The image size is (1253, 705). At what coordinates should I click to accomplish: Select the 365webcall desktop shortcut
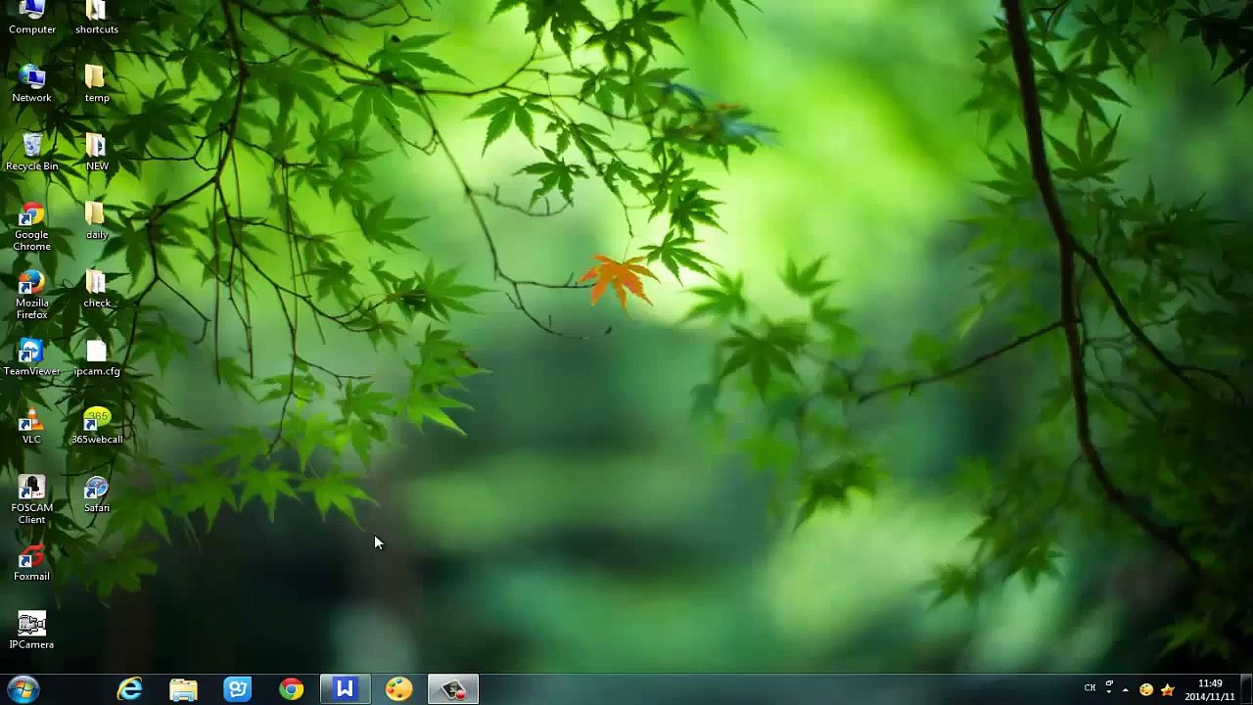point(97,427)
